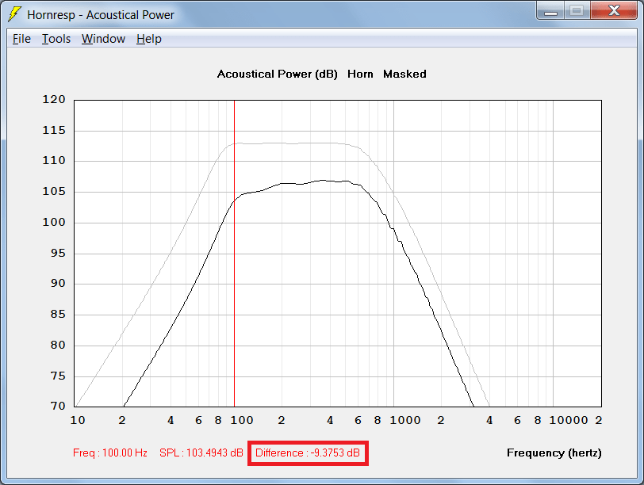
Task: Click the 'Freq : 100.00 Hz' readout
Action: coord(110,453)
